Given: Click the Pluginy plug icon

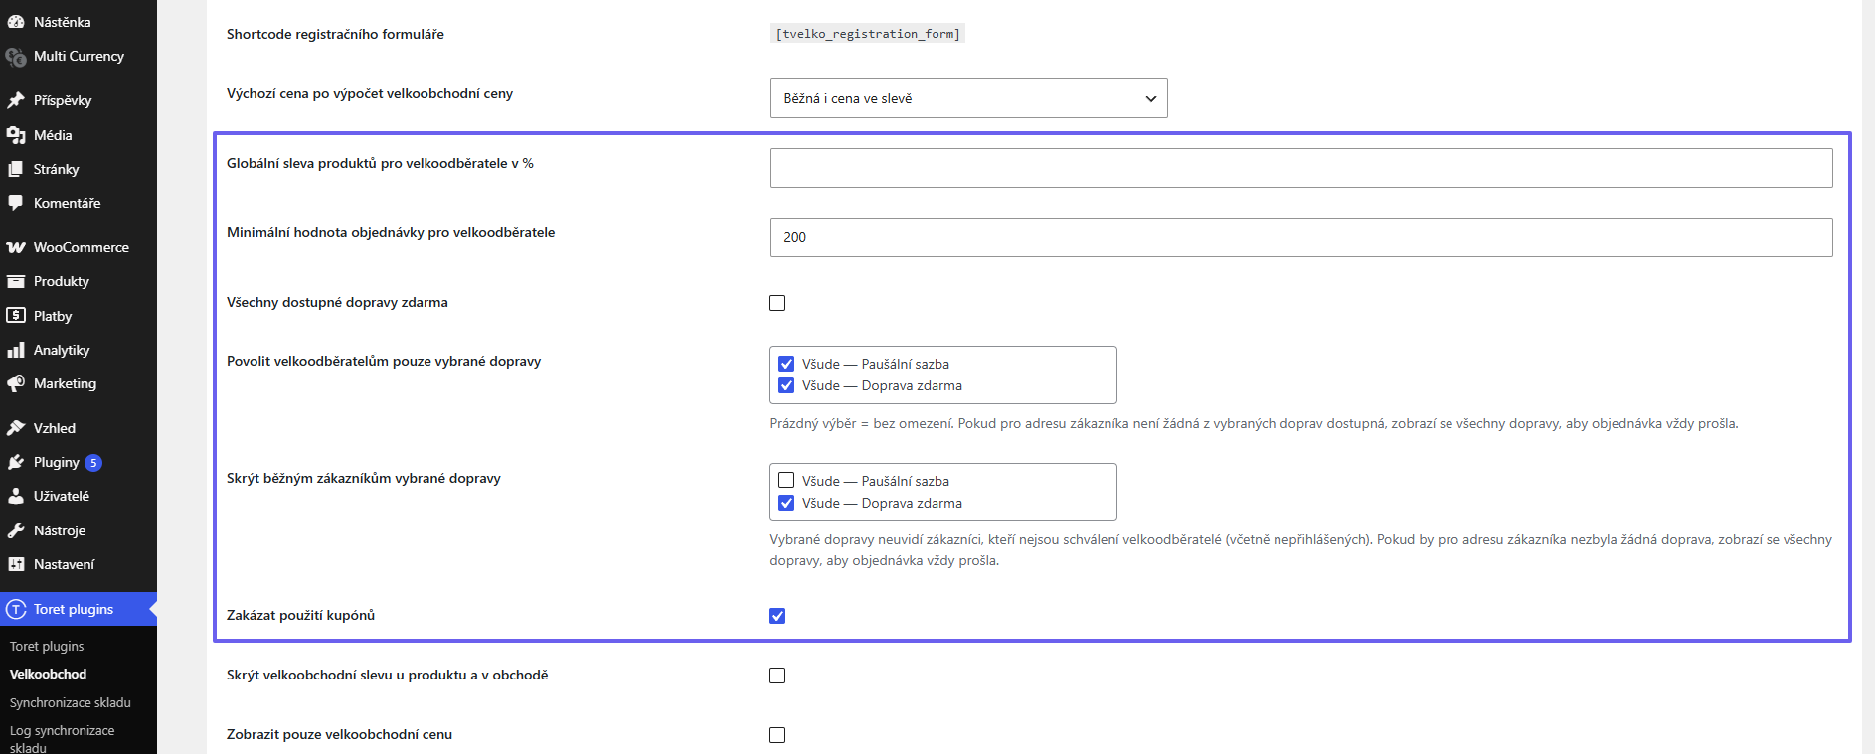Looking at the screenshot, I should point(16,462).
